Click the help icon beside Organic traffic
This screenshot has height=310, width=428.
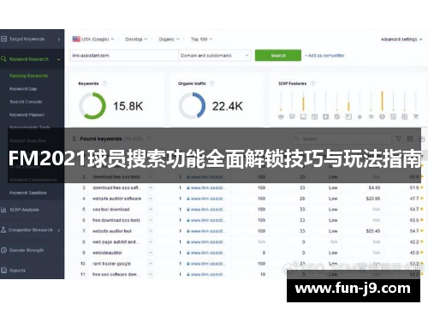[212, 83]
